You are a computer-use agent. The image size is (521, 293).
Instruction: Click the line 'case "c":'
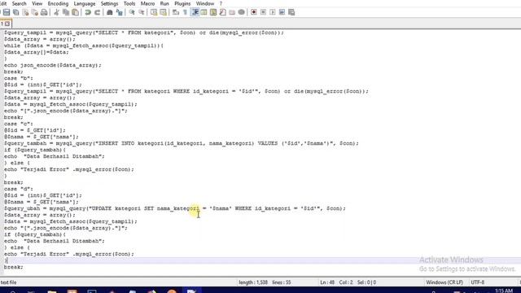coord(18,124)
